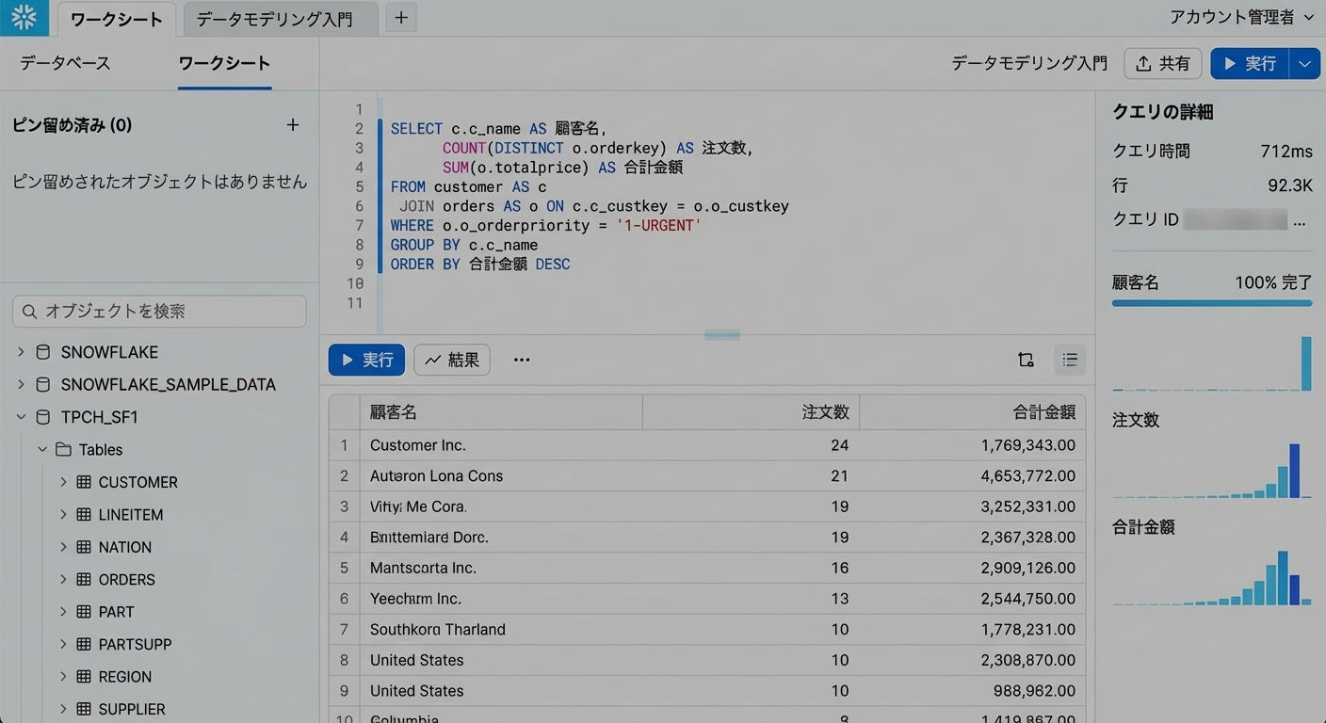1326x723 pixels.
Task: Click the SNOWFLAKE database icon
Action: tap(42, 352)
